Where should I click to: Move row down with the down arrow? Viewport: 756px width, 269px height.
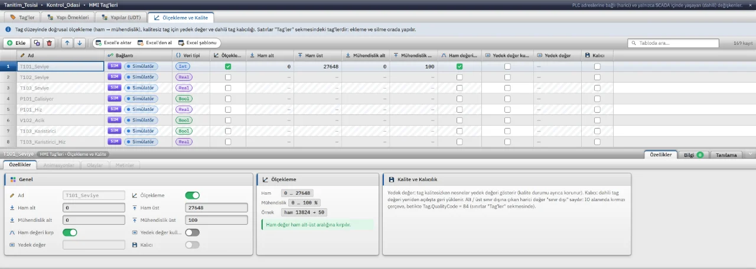tap(80, 43)
